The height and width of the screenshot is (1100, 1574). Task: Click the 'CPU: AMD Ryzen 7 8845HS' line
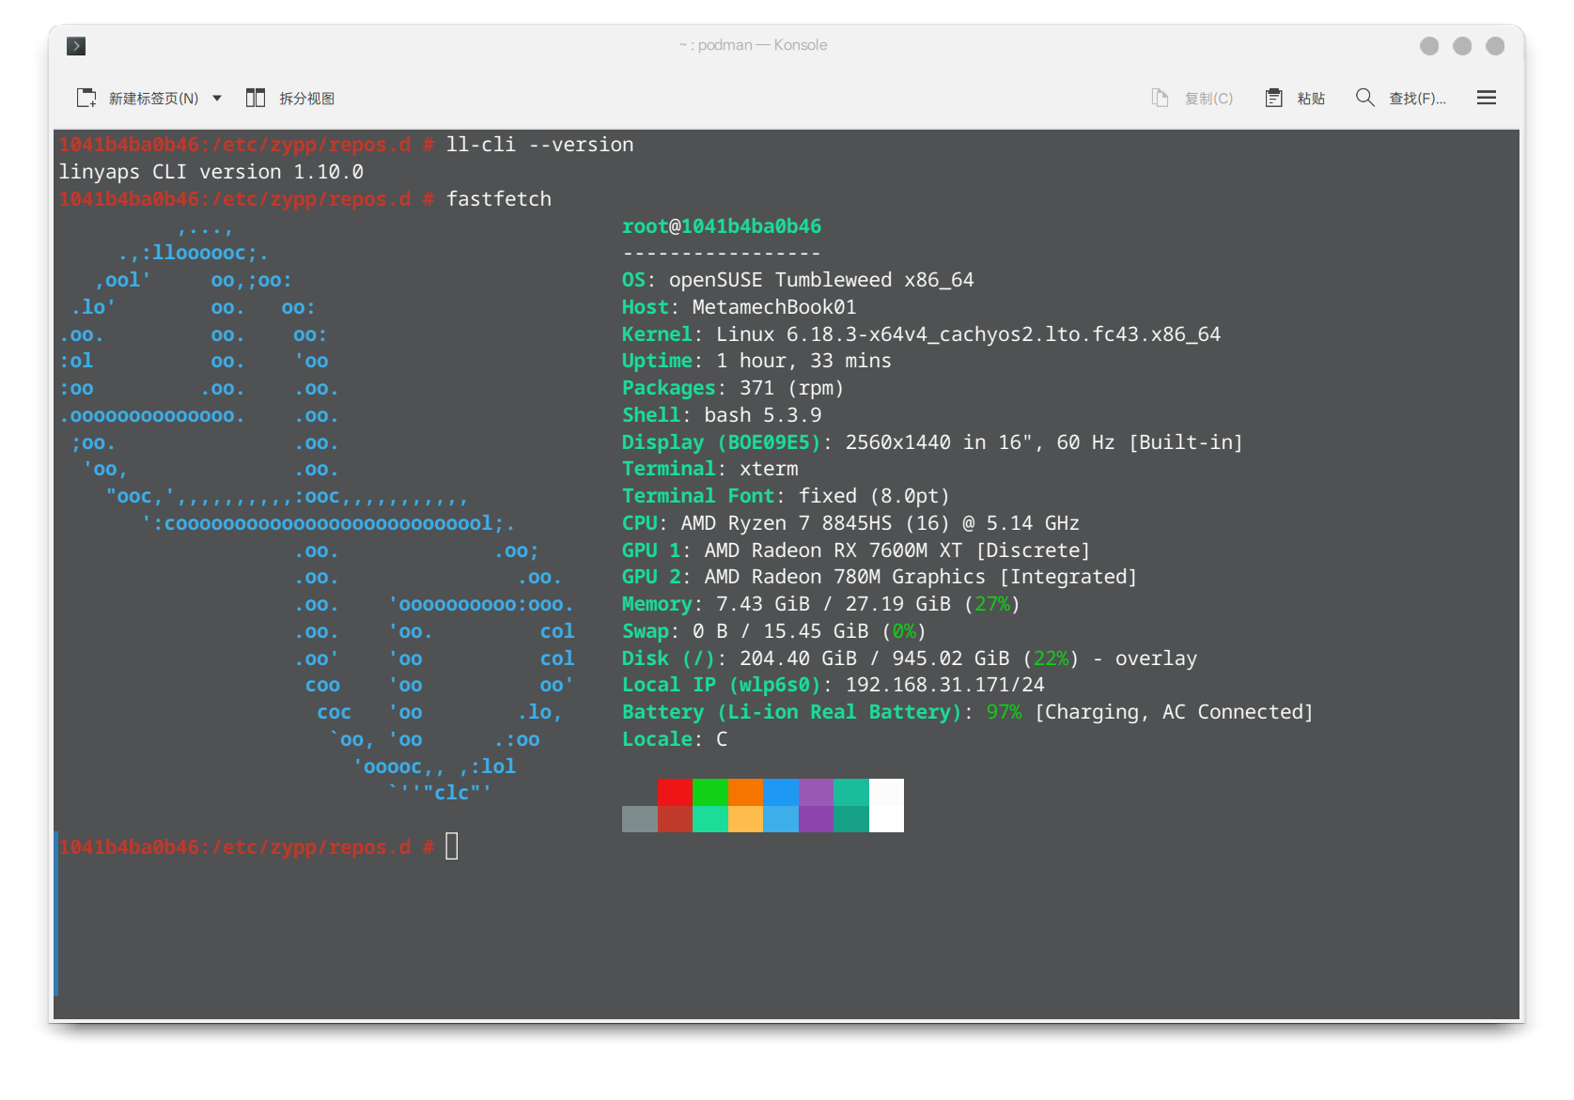(850, 523)
